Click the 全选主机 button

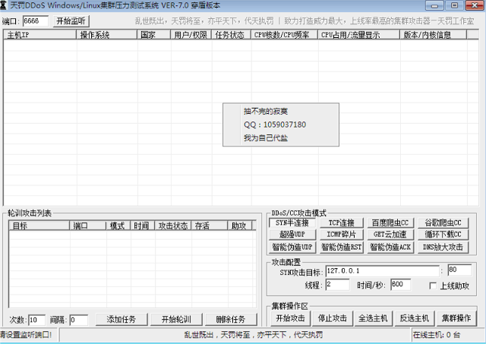pos(373,318)
